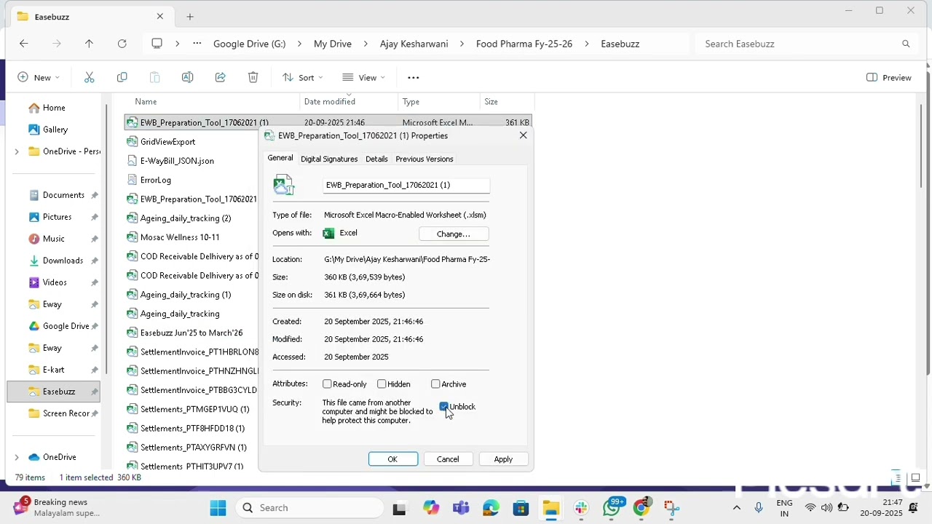Show hidden breadcrumb path ellipsis
The width and height of the screenshot is (932, 524).
click(x=197, y=44)
